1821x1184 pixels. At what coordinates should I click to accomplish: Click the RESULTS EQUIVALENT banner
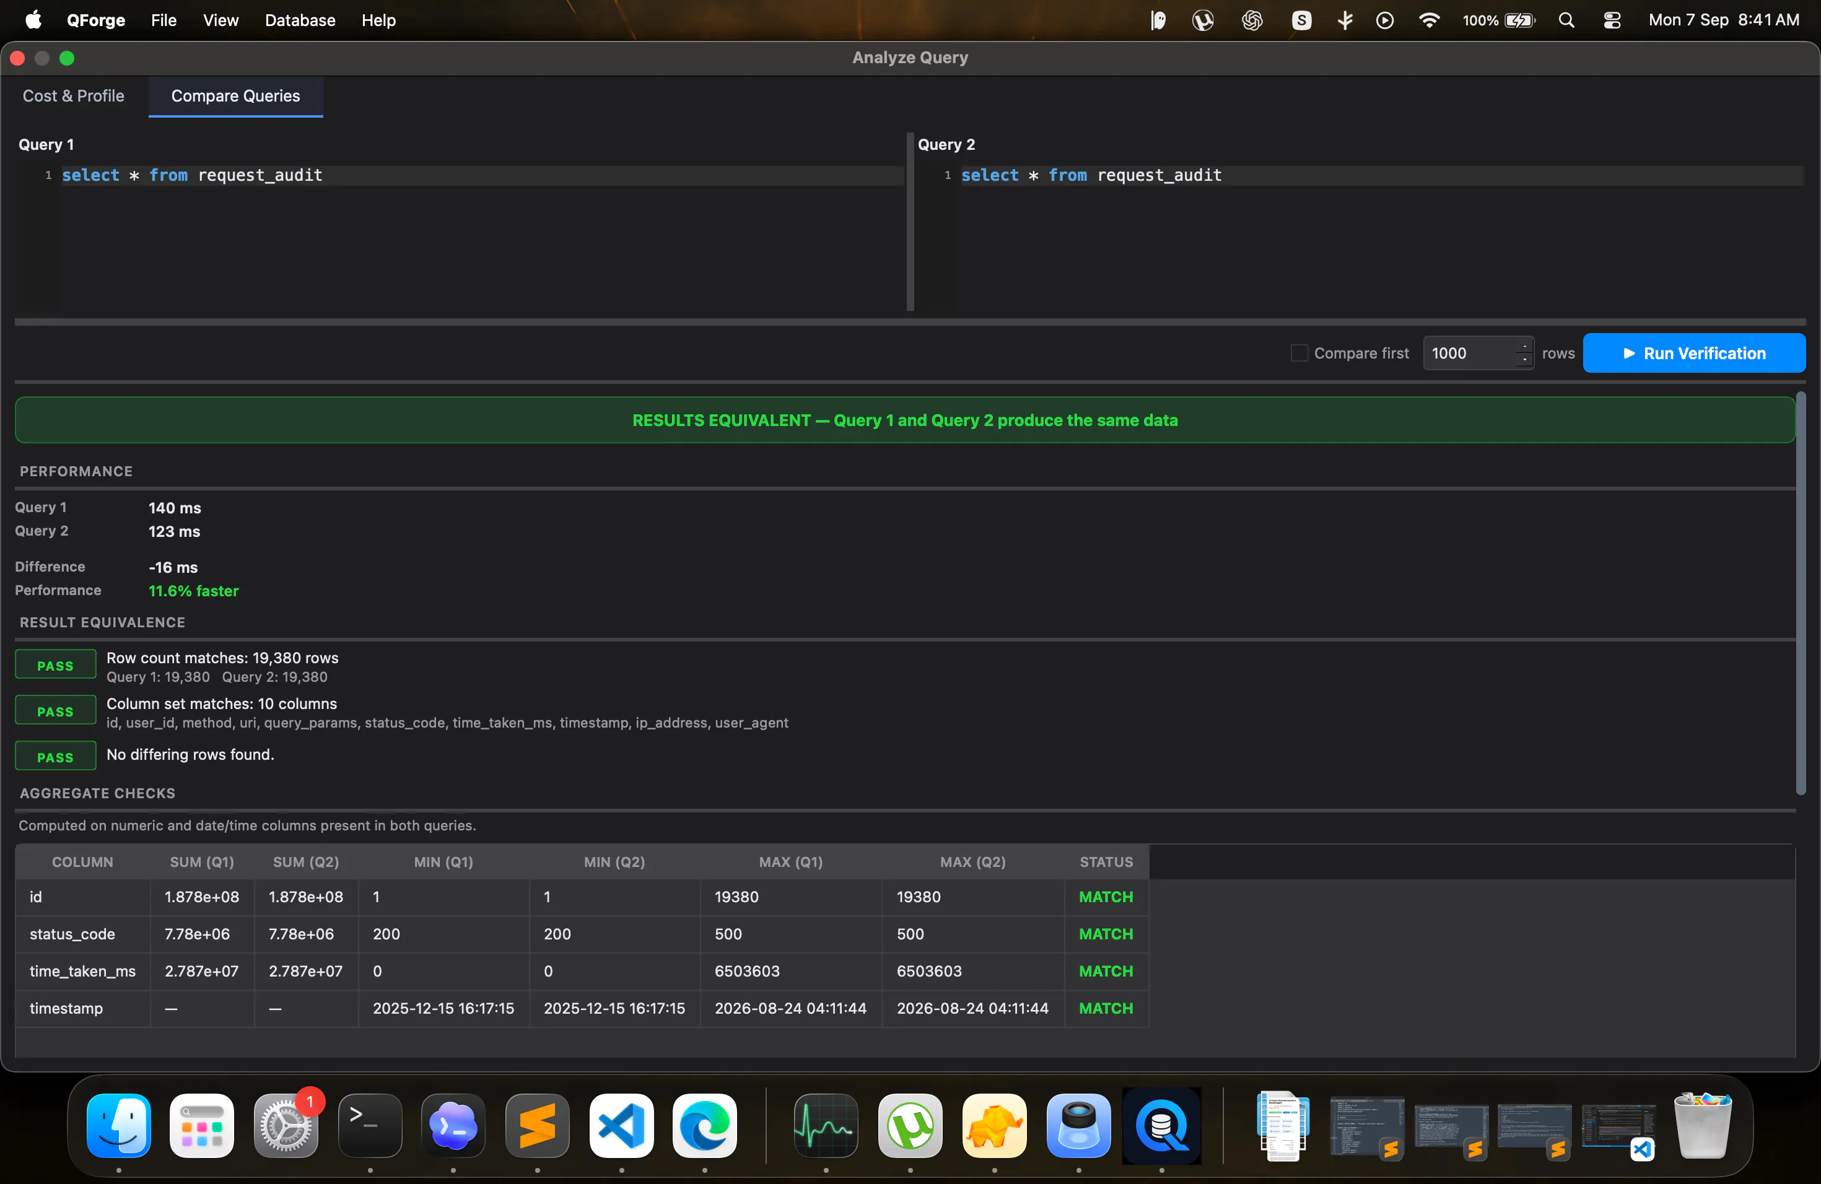coord(905,420)
